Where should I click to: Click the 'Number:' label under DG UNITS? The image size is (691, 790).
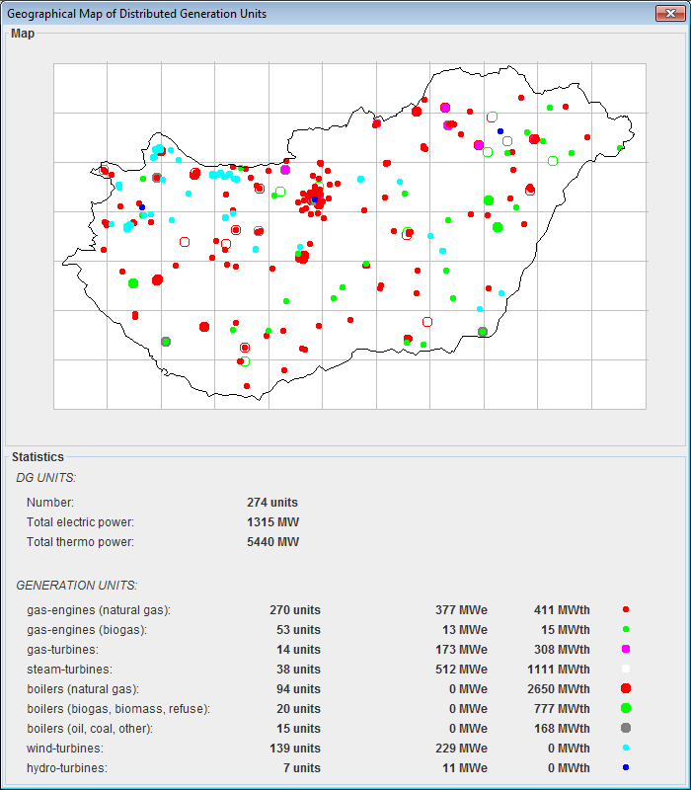[x=50, y=503]
